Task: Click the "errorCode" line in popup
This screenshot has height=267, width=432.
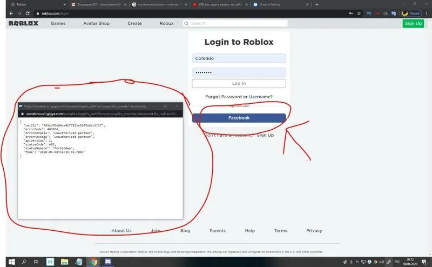Action: (x=42, y=129)
